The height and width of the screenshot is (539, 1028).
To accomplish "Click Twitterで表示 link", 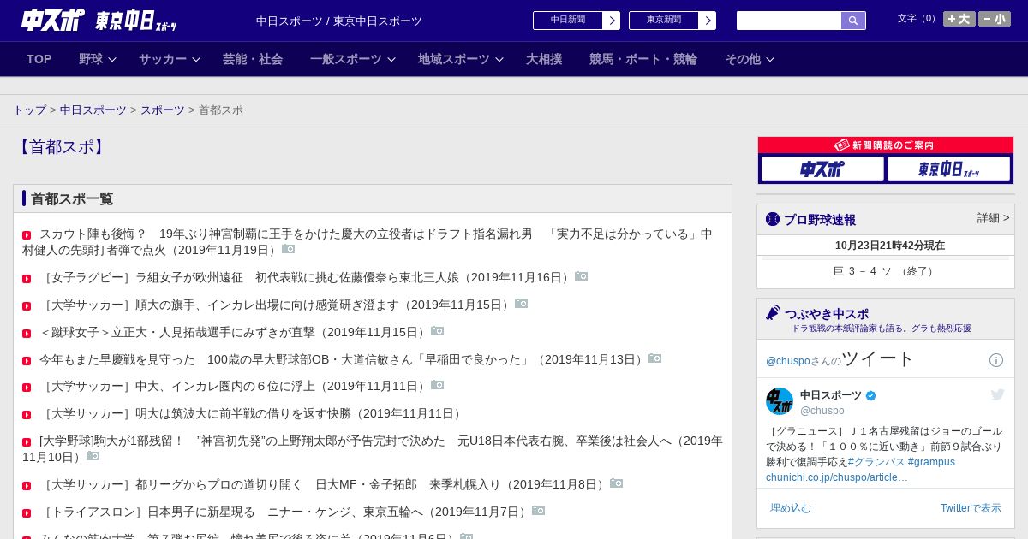I will [x=971, y=508].
